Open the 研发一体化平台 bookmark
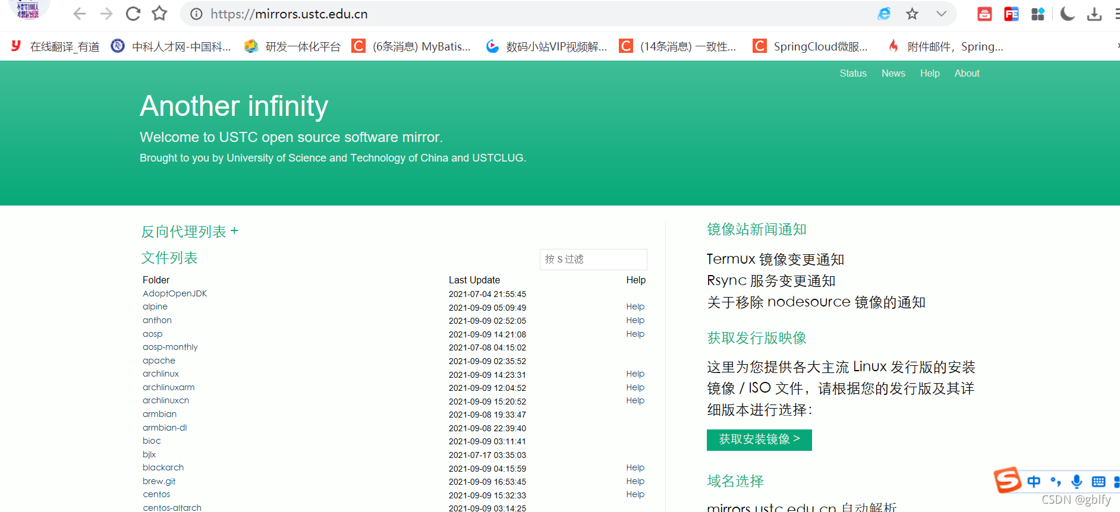Viewport: 1120px width, 512px height. (x=292, y=46)
